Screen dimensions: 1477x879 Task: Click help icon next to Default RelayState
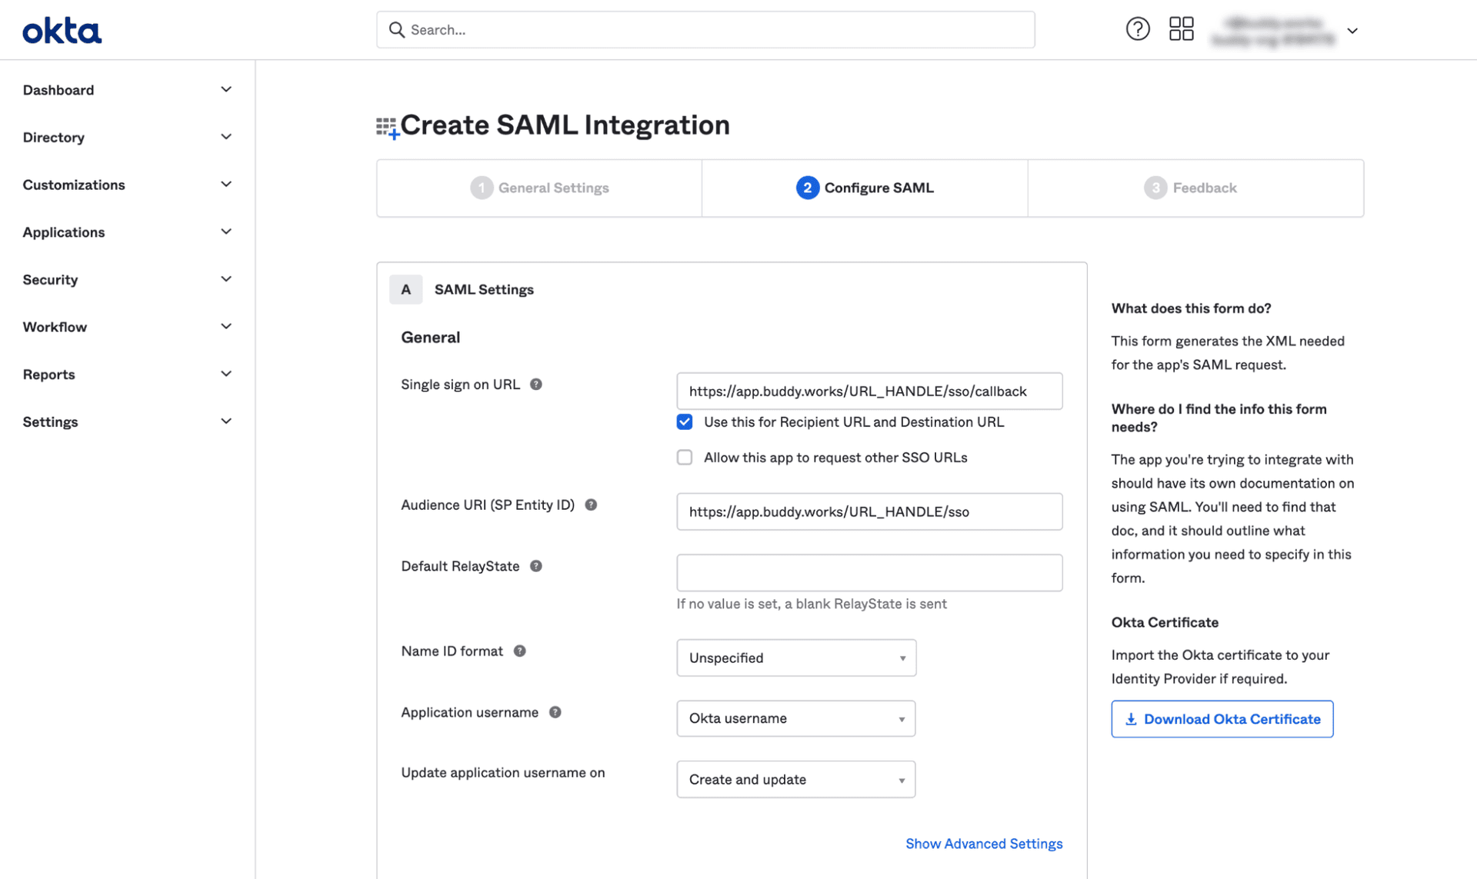pos(536,566)
